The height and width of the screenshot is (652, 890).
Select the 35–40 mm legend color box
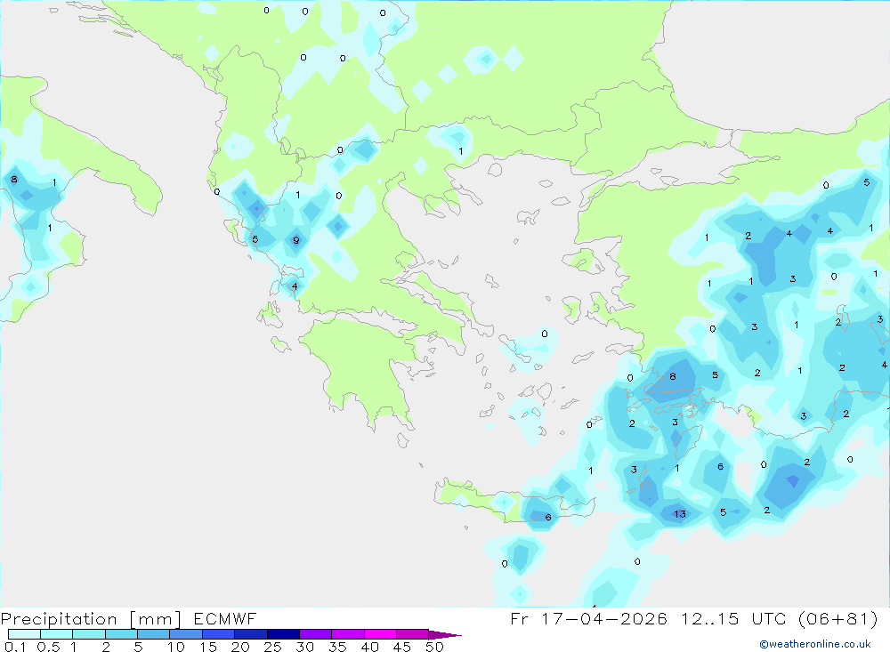pyautogui.click(x=348, y=634)
